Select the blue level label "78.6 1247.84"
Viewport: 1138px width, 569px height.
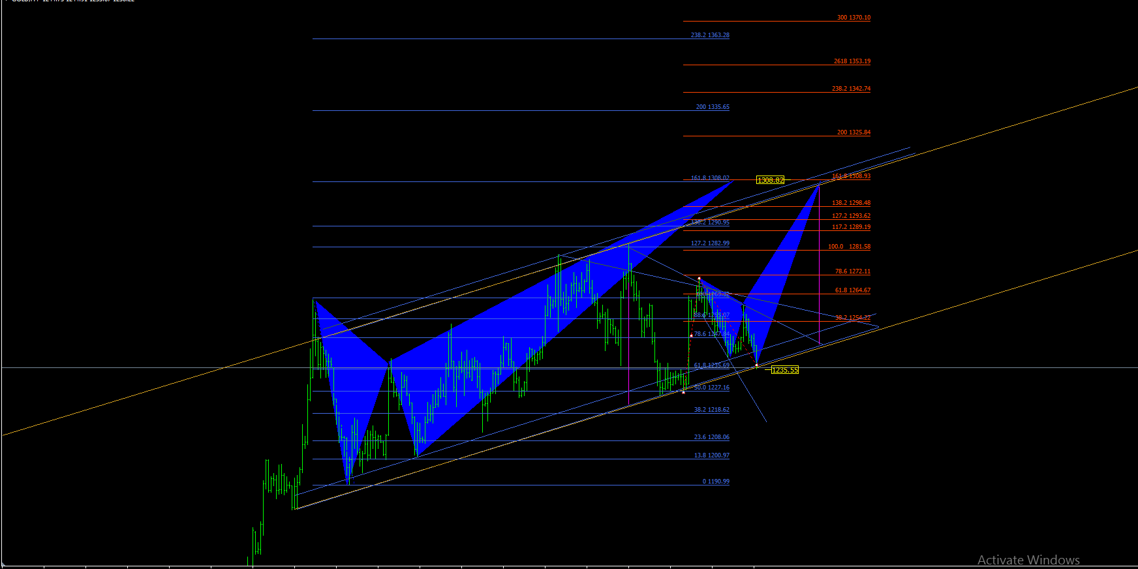[x=711, y=334]
